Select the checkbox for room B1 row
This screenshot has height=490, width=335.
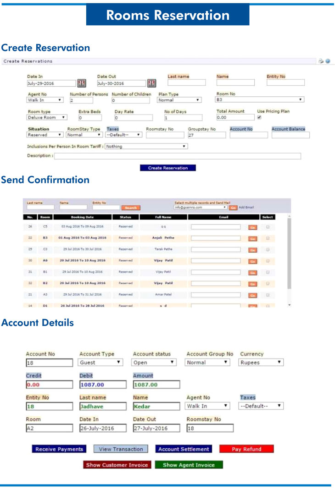(268, 272)
